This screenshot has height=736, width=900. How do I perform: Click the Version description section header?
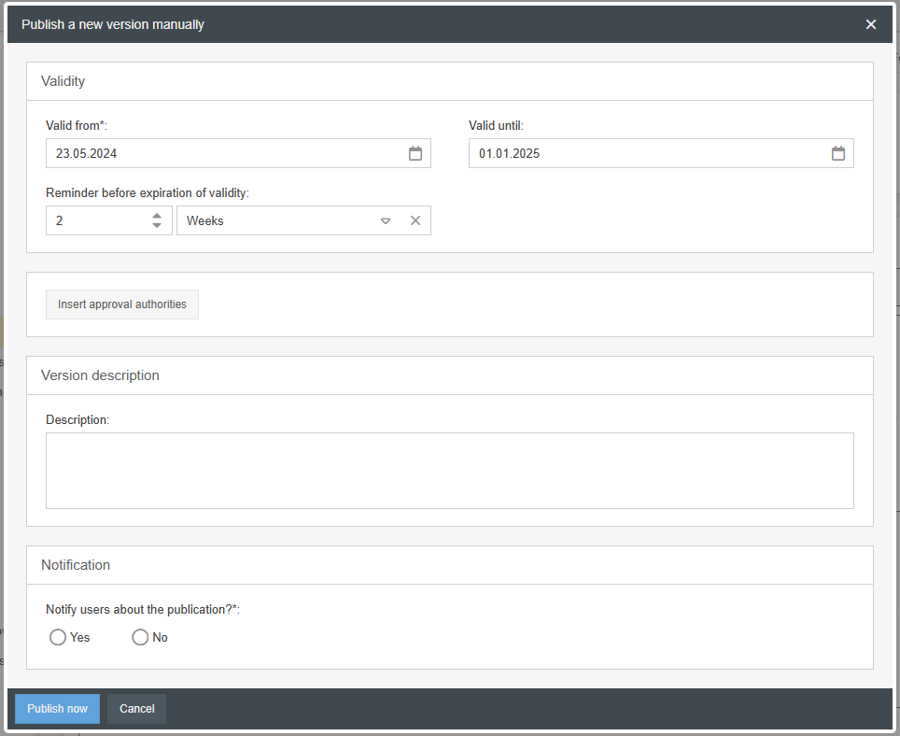pos(100,375)
